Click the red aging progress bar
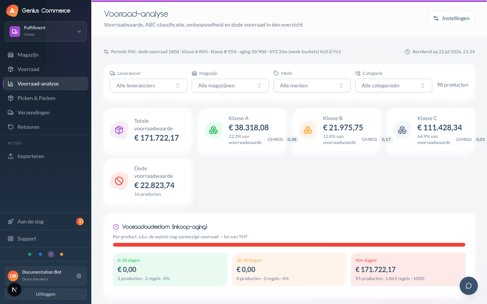This screenshot has height=304, width=487. (289, 245)
